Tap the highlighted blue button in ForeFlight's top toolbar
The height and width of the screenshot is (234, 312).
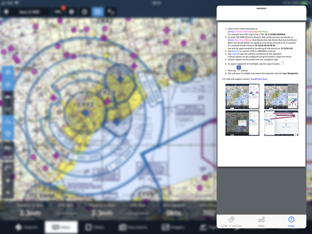click(x=97, y=12)
